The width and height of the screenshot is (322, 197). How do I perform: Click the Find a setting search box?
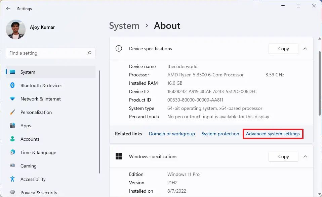[x=47, y=53]
